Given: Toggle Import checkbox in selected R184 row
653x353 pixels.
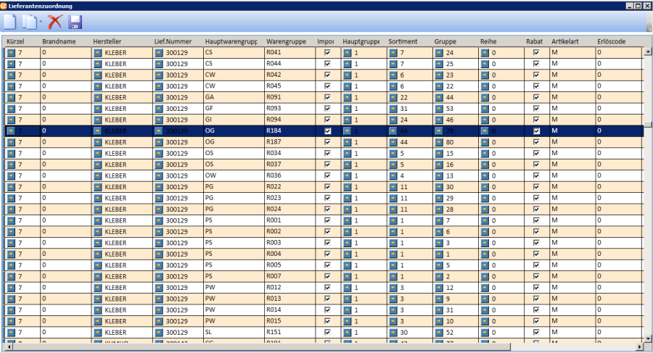Looking at the screenshot, I should [327, 131].
